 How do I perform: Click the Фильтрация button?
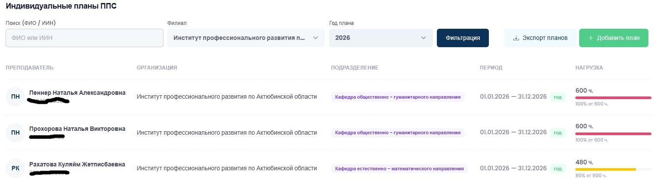[463, 38]
